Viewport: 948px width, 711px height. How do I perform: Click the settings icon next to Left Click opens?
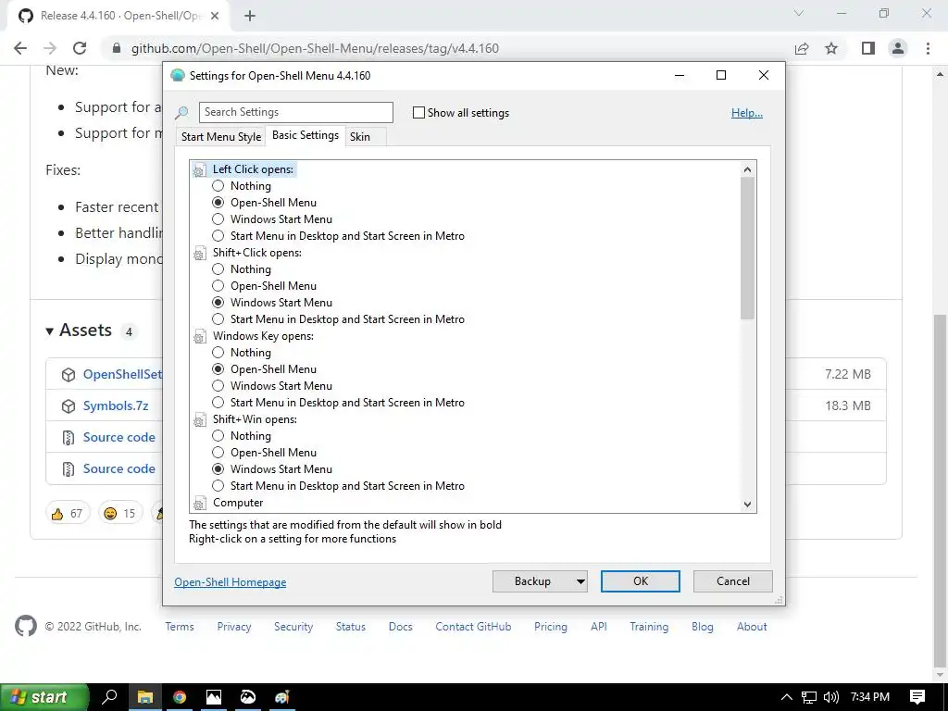pyautogui.click(x=200, y=170)
